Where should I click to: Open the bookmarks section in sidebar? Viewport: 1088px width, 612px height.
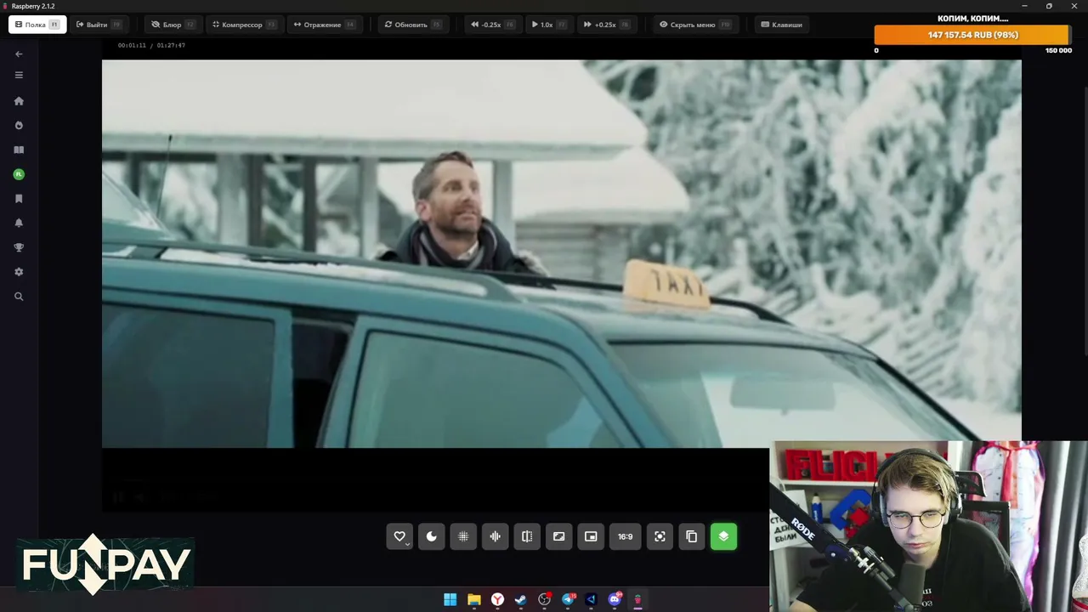[x=19, y=199]
